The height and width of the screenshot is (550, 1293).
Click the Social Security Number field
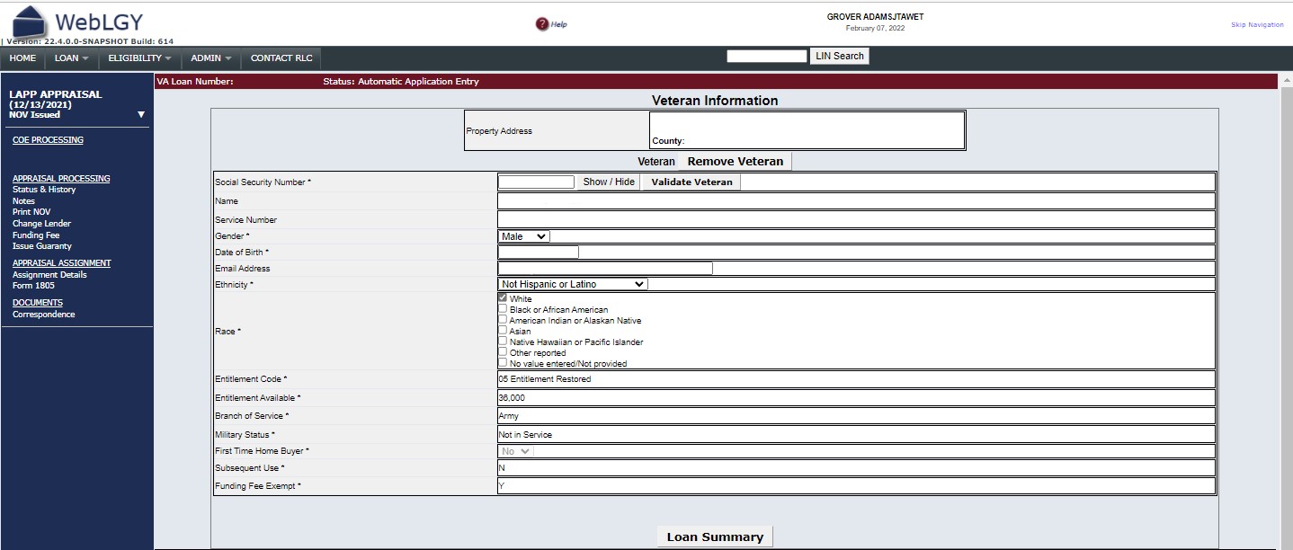536,182
